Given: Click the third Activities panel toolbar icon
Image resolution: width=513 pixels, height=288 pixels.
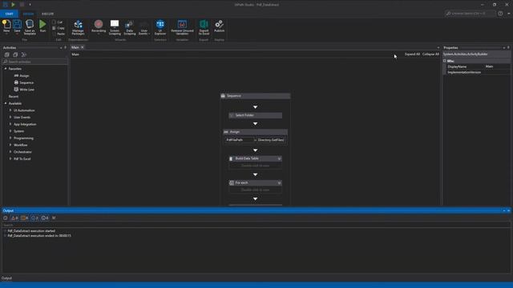Looking at the screenshot, I should [23, 54].
